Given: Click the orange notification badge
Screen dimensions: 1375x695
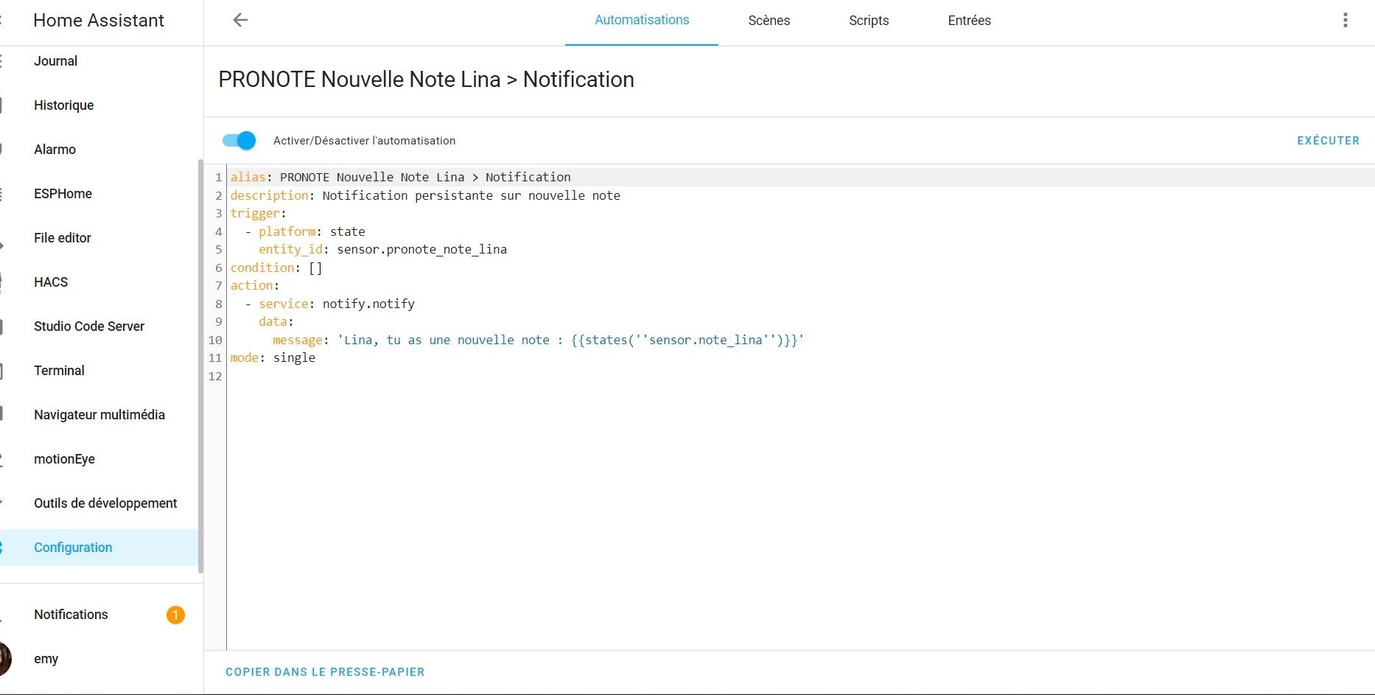Looking at the screenshot, I should pos(175,615).
